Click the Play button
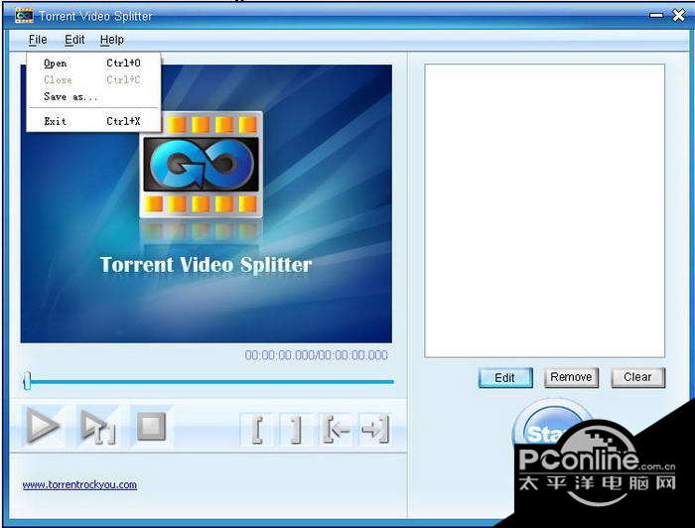Image resolution: width=695 pixels, height=528 pixels. coord(43,426)
